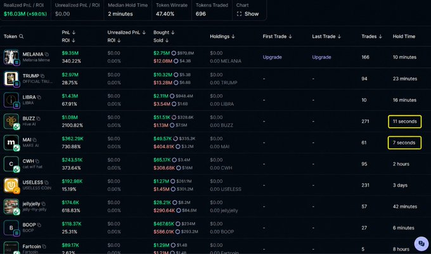Select the 0.00 CWH holdings cell
This screenshot has width=431, height=254.
click(221, 168)
